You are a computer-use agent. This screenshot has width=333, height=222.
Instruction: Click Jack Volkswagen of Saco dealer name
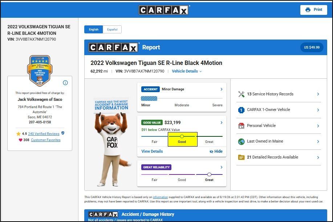point(40,99)
